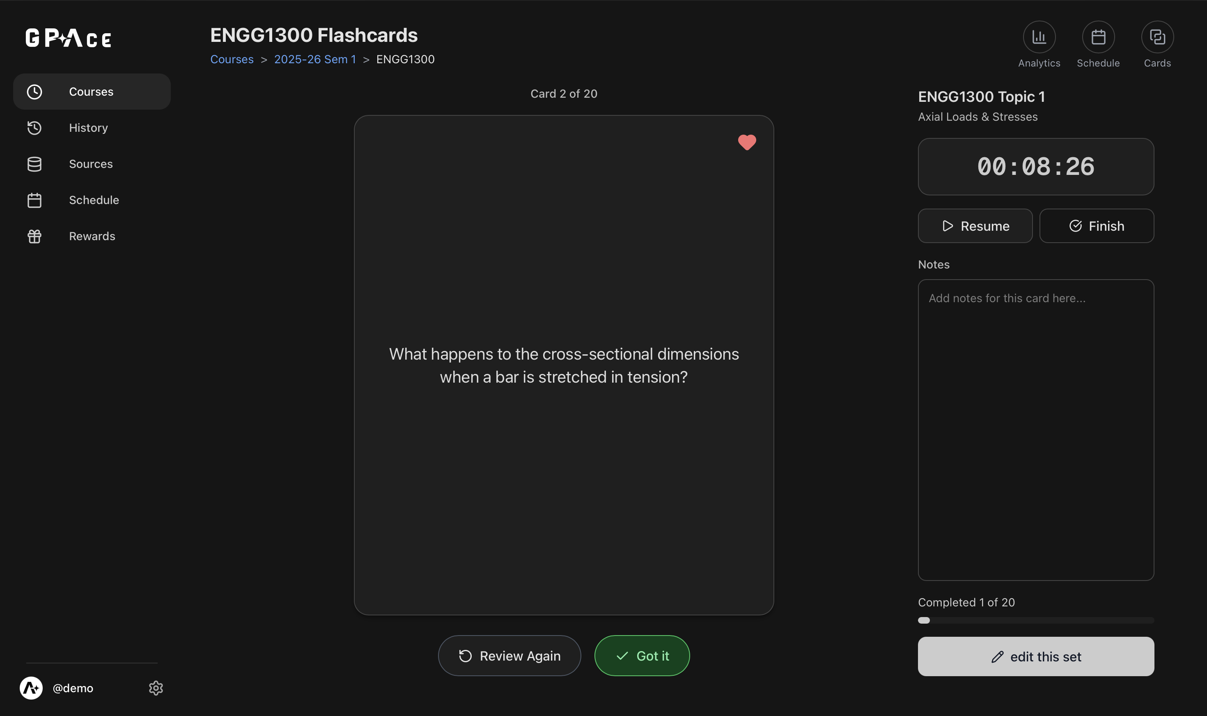
Task: Open the Schedule calendar icon at top right
Action: [x=1098, y=37]
